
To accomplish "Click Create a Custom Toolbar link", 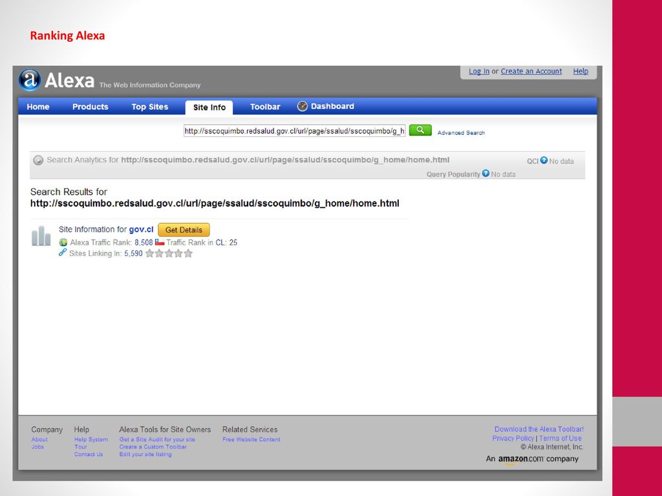I will 153,447.
